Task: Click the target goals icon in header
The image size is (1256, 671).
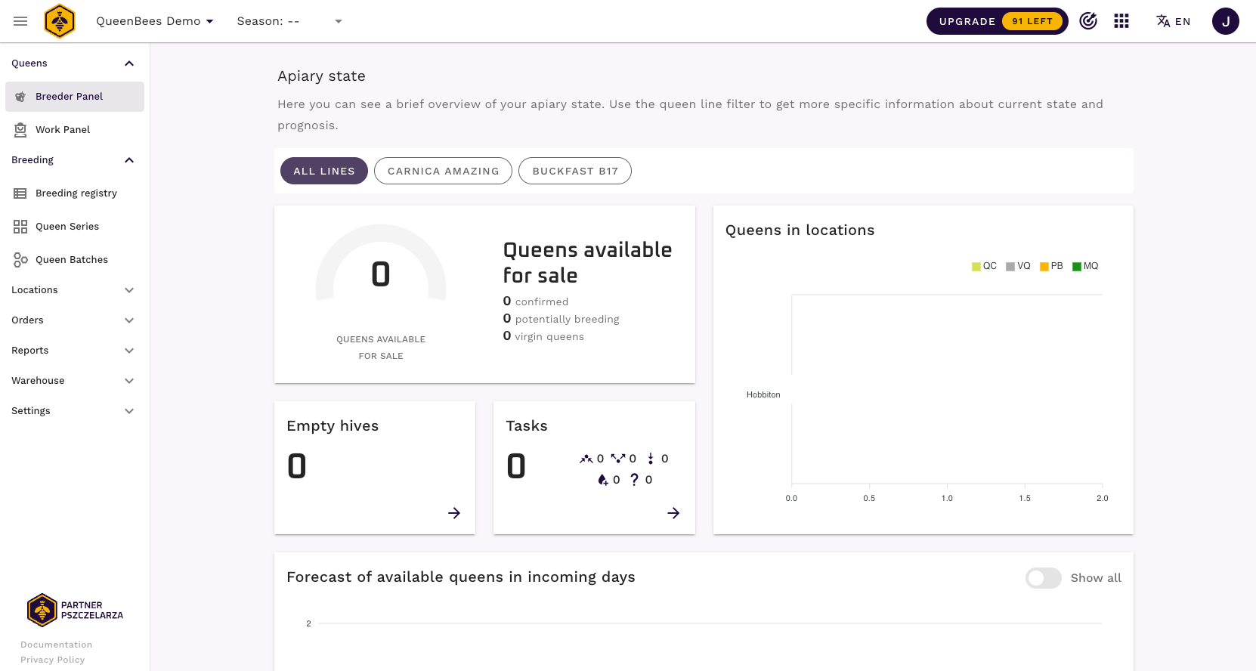Action: click(x=1088, y=21)
